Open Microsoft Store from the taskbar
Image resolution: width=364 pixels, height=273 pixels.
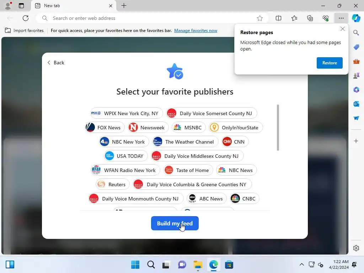(x=229, y=264)
